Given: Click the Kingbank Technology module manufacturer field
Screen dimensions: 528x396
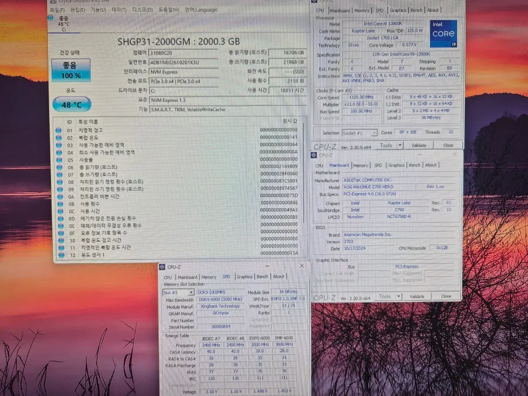Looking at the screenshot, I should pos(220,306).
